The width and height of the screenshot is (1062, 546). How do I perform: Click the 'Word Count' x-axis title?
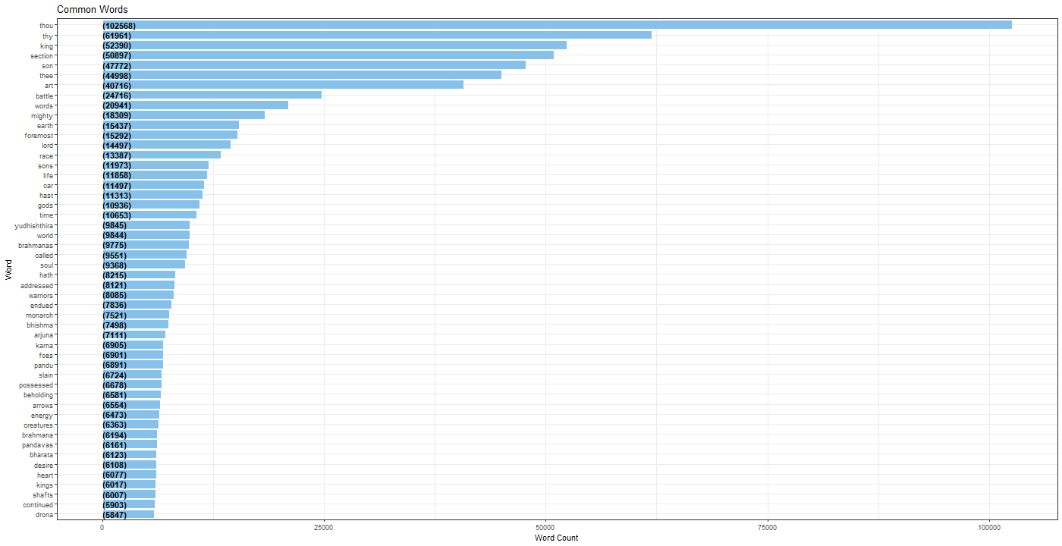[x=556, y=538]
